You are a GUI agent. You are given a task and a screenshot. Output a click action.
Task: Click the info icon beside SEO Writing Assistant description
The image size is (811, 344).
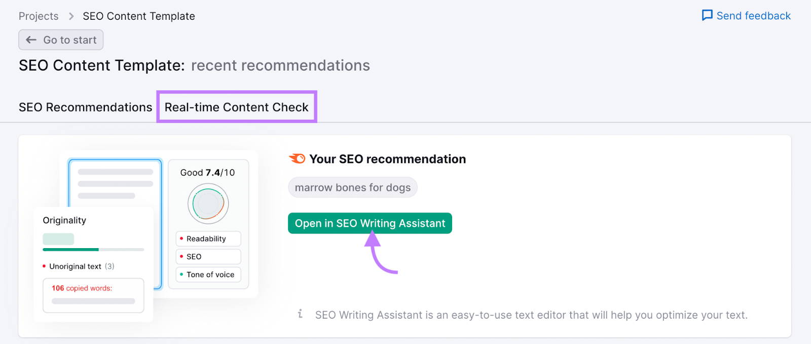click(x=301, y=315)
